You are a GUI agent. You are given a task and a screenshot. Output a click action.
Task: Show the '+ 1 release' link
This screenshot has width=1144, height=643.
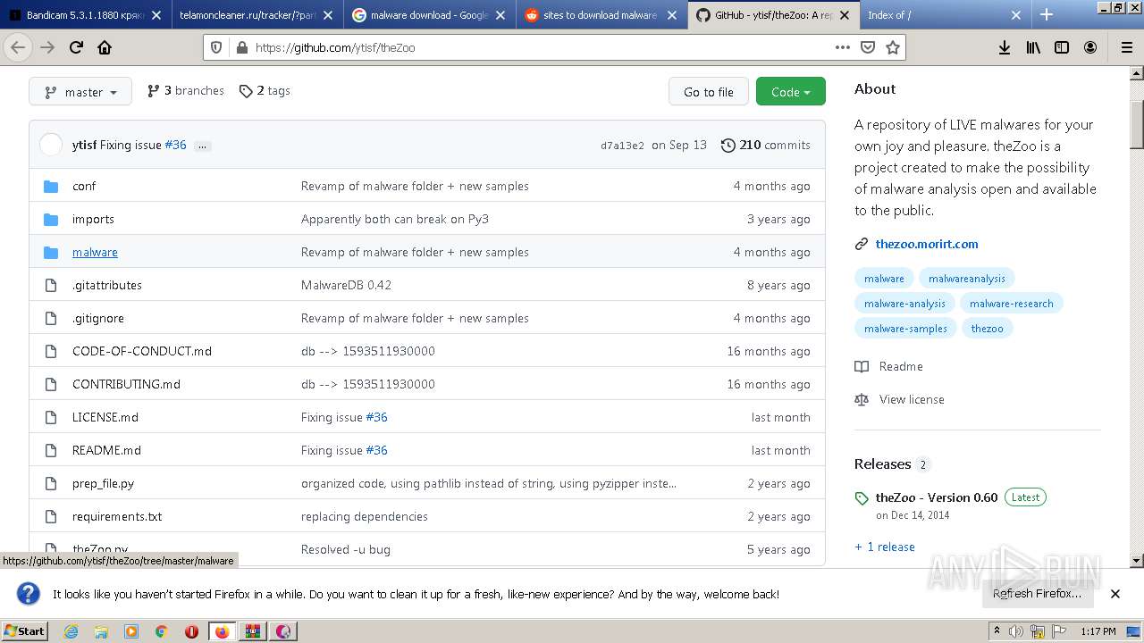(x=885, y=547)
